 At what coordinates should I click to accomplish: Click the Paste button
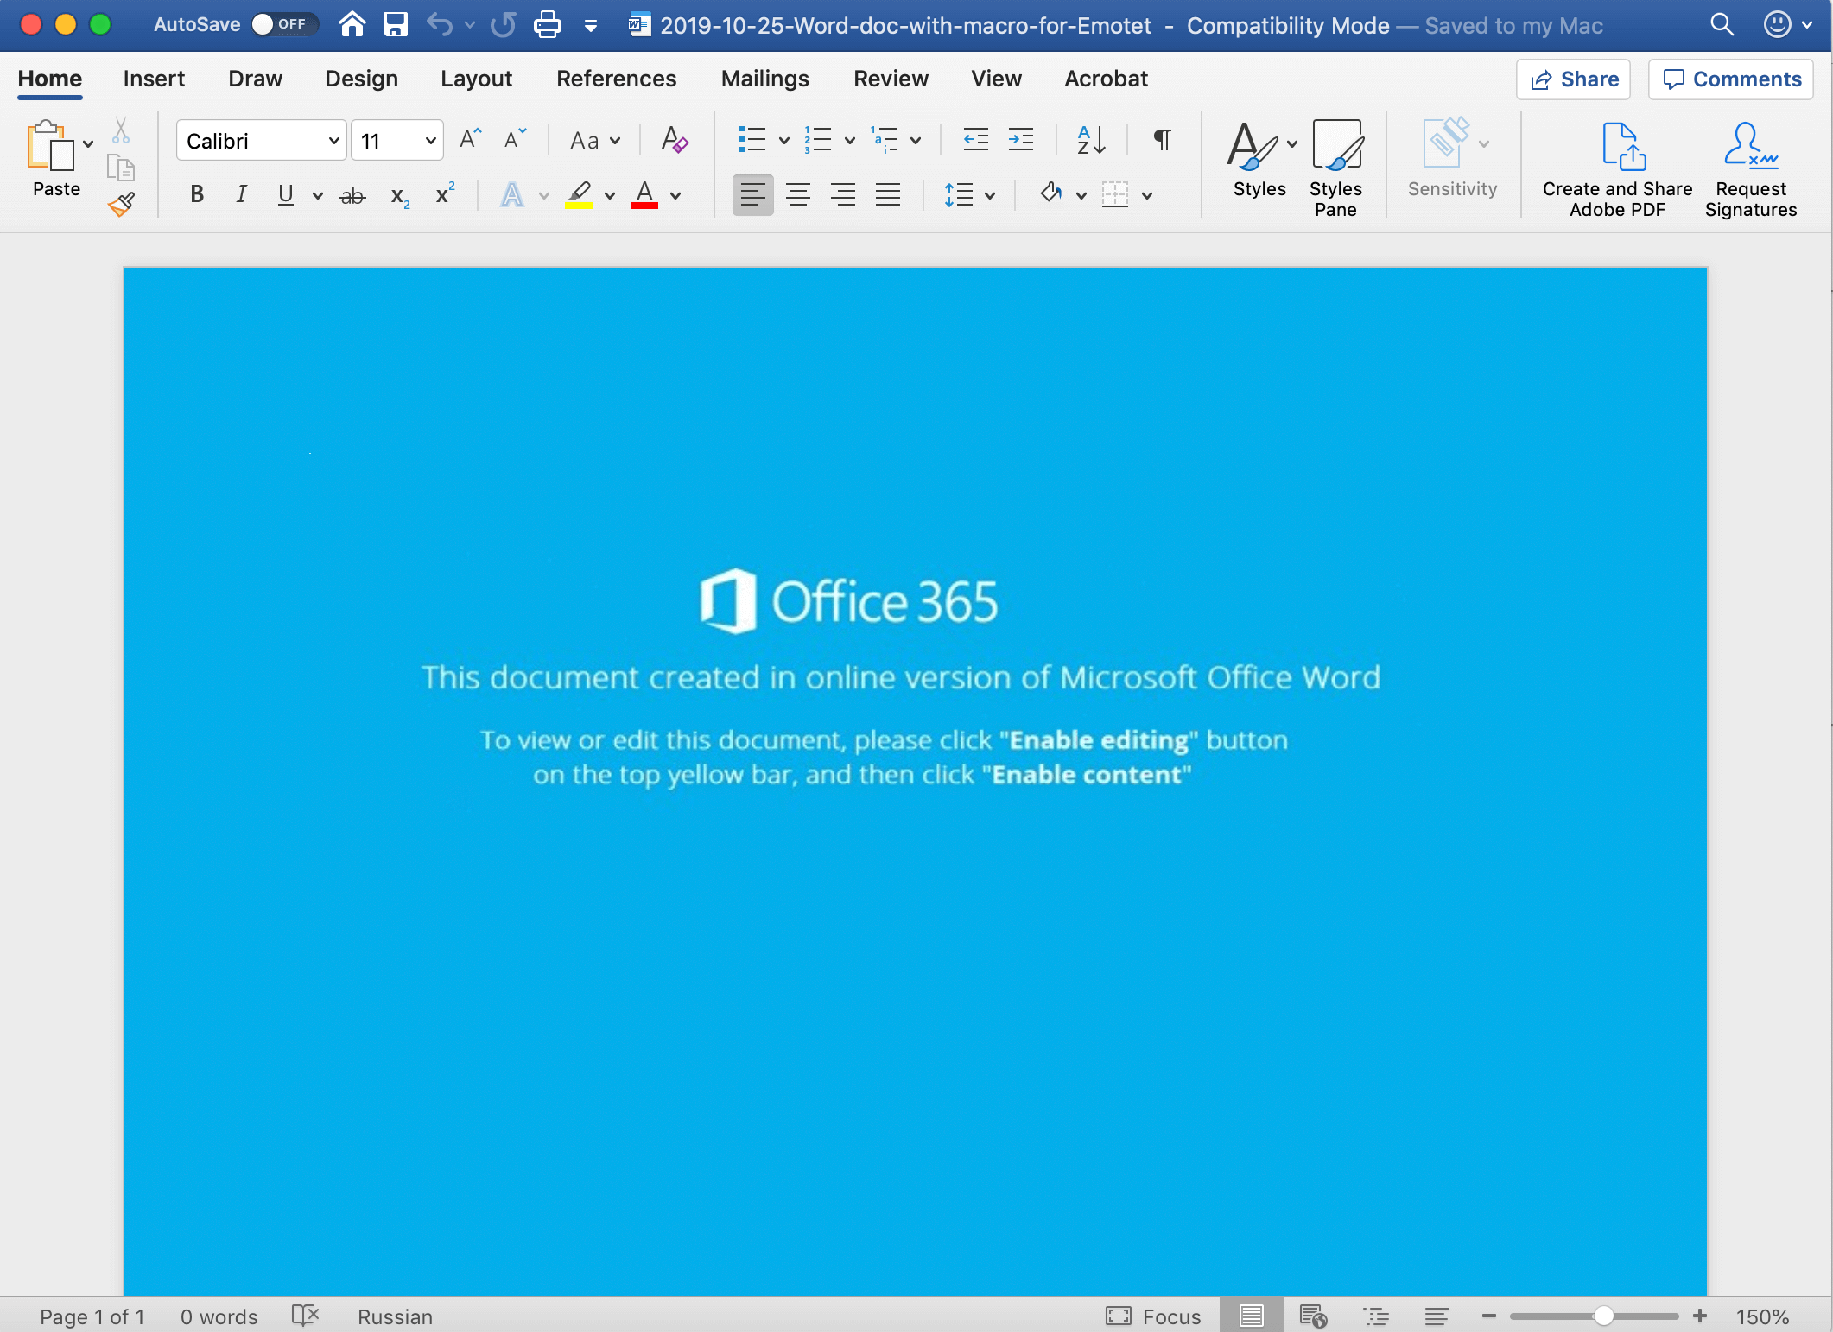pyautogui.click(x=53, y=159)
